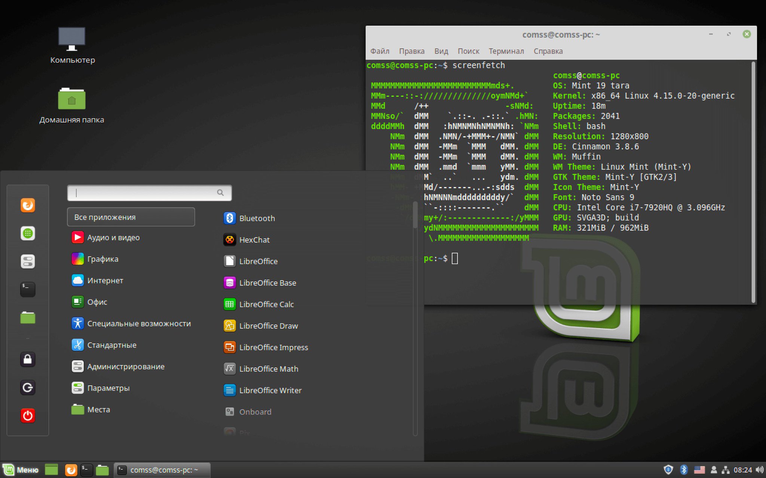The image size is (766, 478).
Task: Open the Домашняя папка desktop folder
Action: coord(72,105)
